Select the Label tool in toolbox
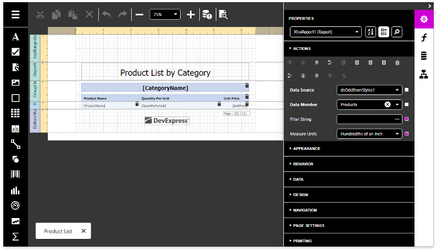 15,37
